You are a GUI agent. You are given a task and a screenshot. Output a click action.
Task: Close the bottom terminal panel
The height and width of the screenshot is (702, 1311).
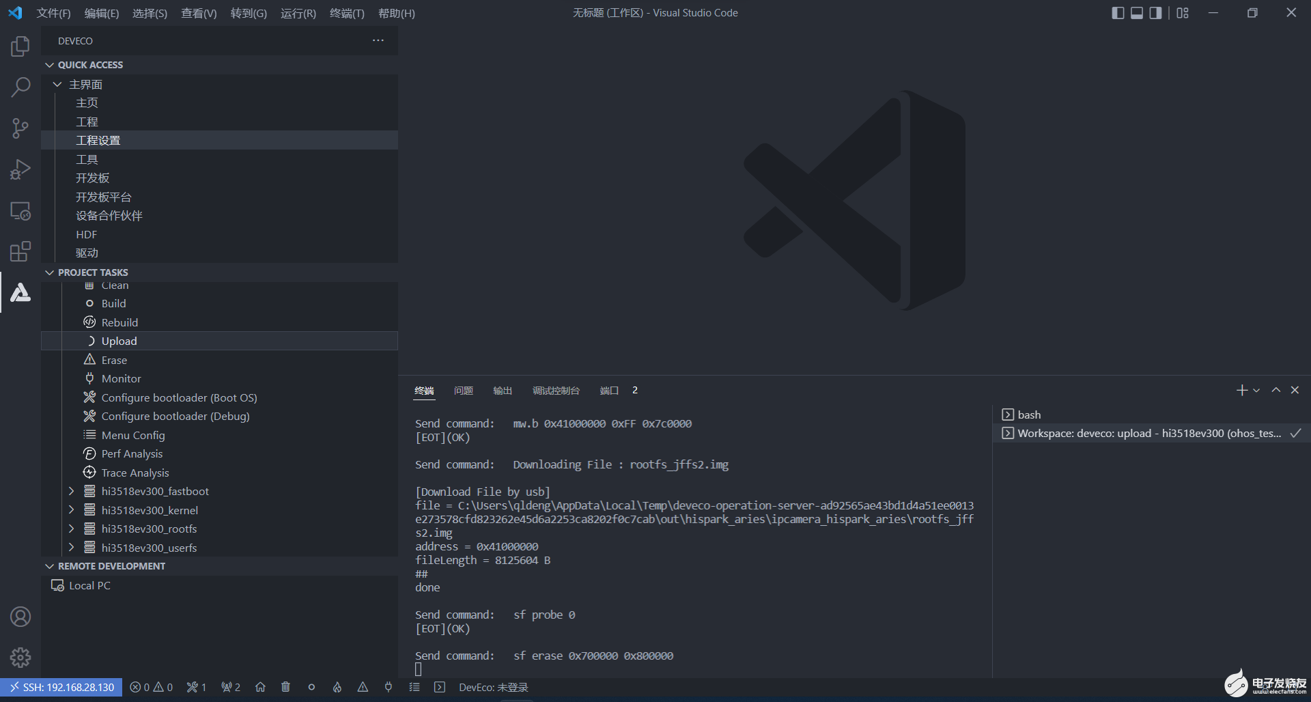click(x=1295, y=390)
